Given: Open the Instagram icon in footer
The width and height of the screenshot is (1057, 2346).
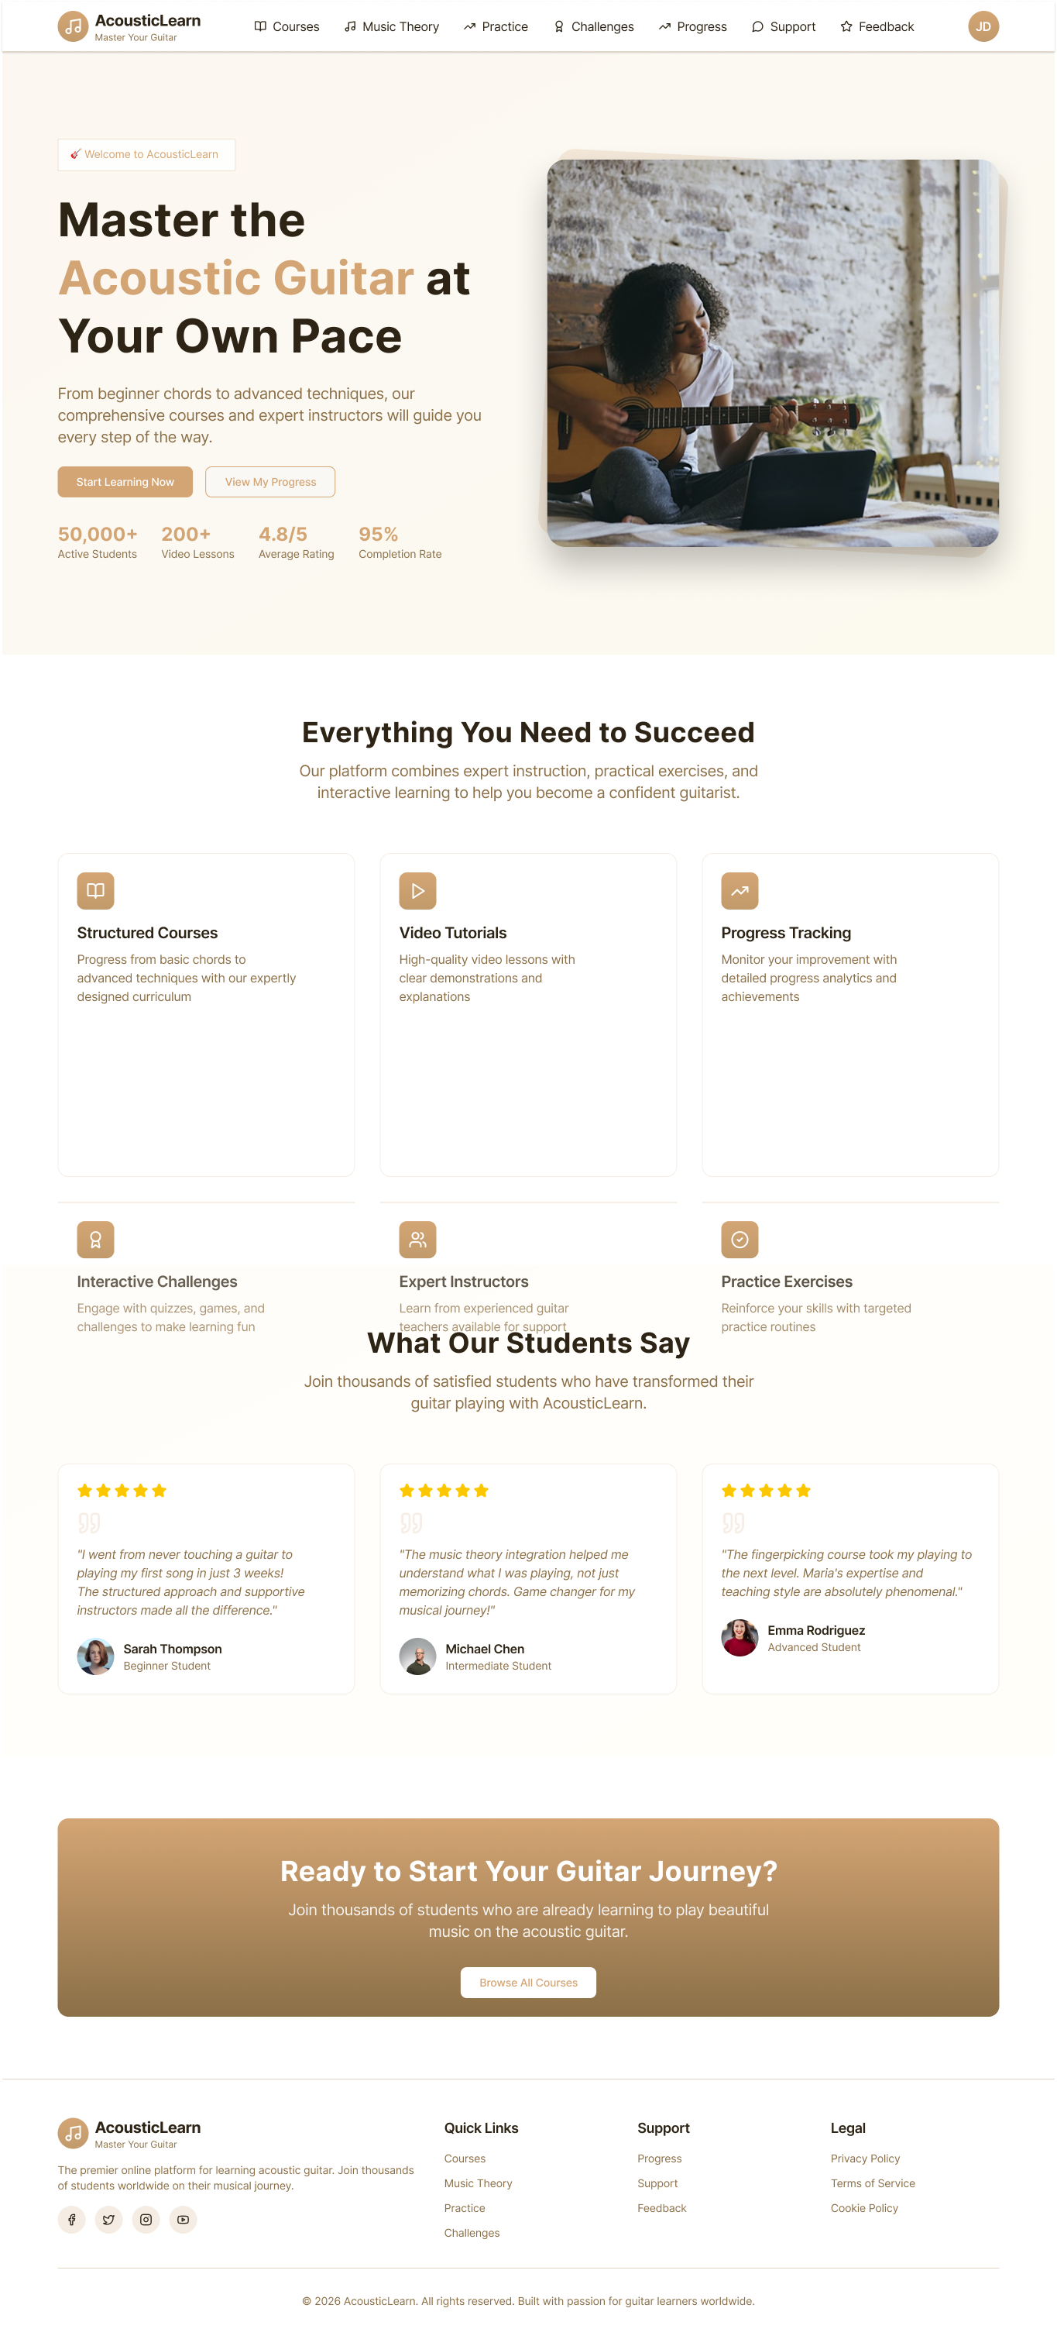Looking at the screenshot, I should point(146,2220).
